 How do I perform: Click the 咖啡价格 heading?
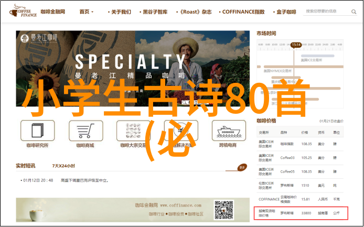(x=266, y=121)
